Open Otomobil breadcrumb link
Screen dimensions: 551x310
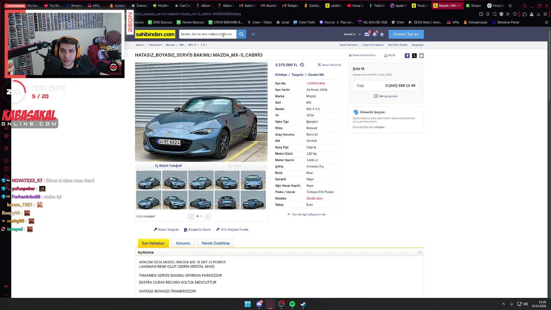155,45
